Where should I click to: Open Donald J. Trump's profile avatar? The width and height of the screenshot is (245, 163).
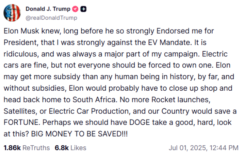[x=12, y=13]
